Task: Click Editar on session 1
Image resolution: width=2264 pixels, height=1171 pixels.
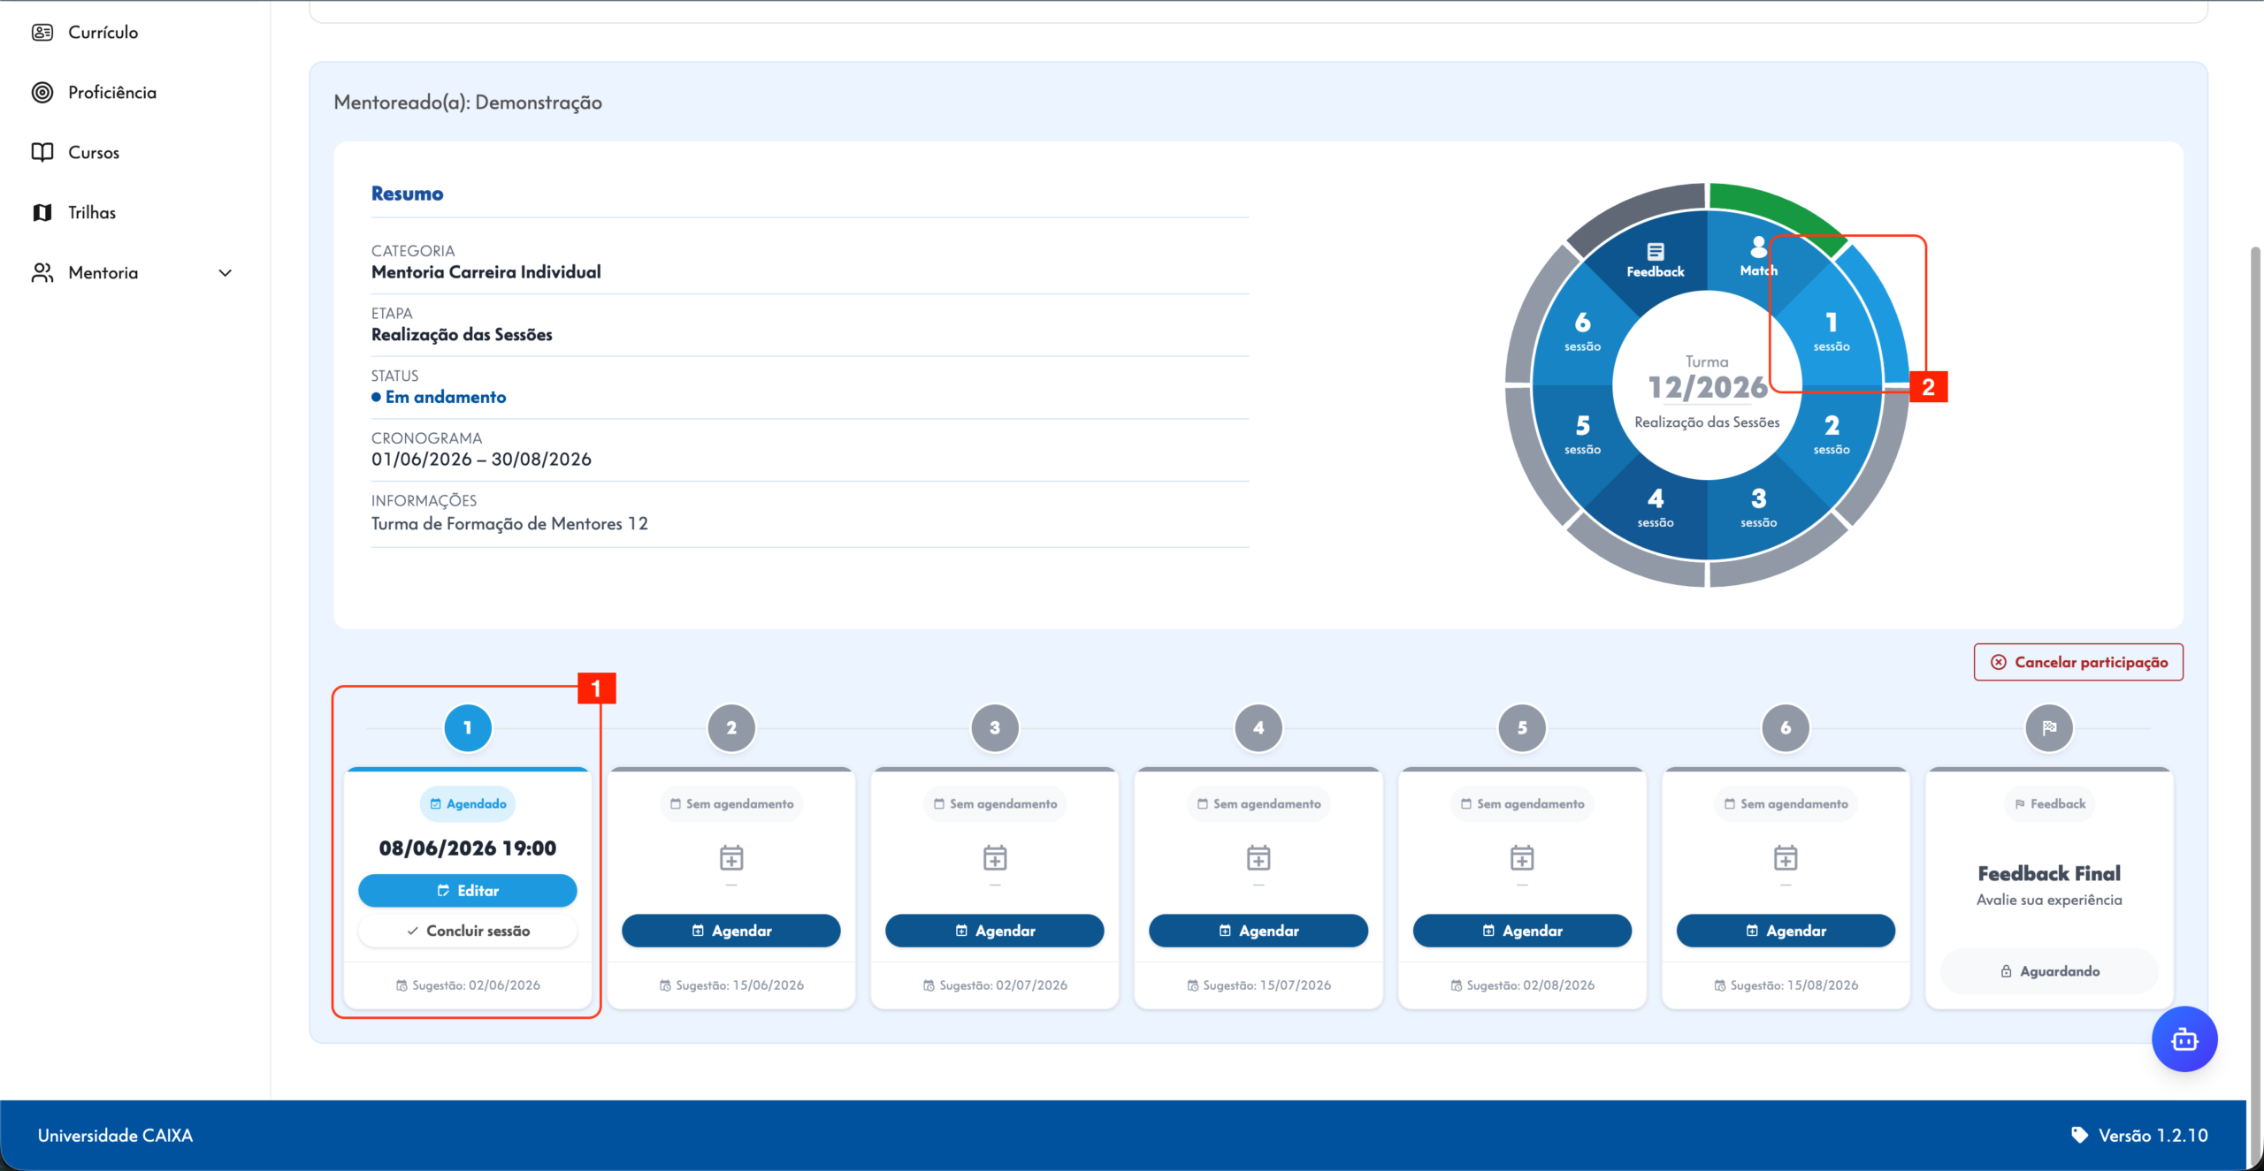Action: [467, 891]
